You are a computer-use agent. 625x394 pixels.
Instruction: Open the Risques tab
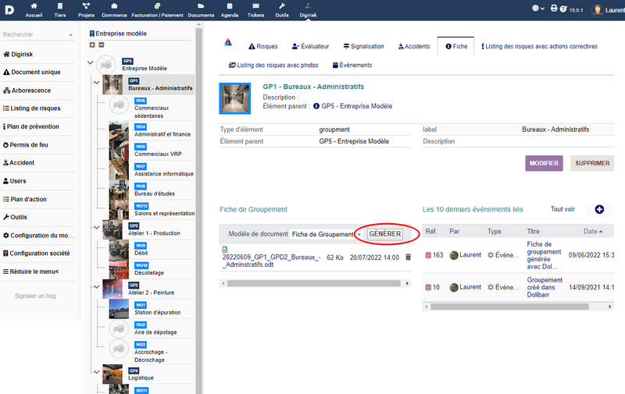pyautogui.click(x=263, y=47)
